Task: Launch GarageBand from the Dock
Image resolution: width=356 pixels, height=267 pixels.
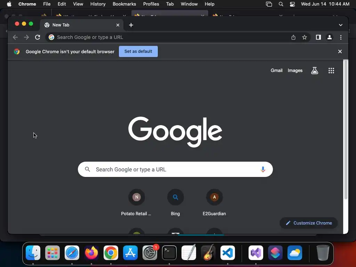Action: pyautogui.click(x=208, y=253)
